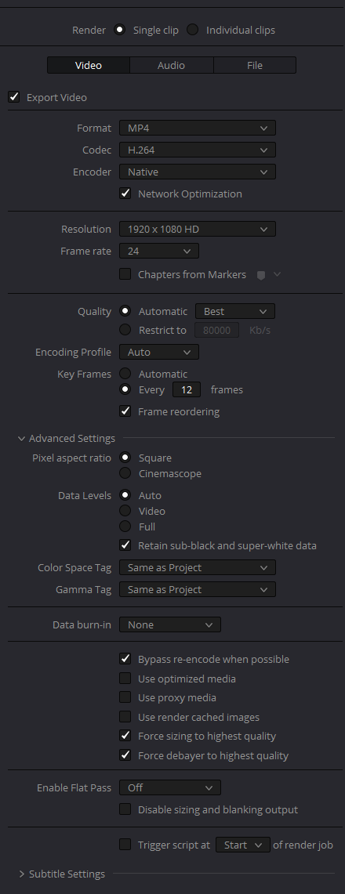Open the Codec dropdown showing H.264
Image resolution: width=345 pixels, height=894 pixels.
click(198, 150)
